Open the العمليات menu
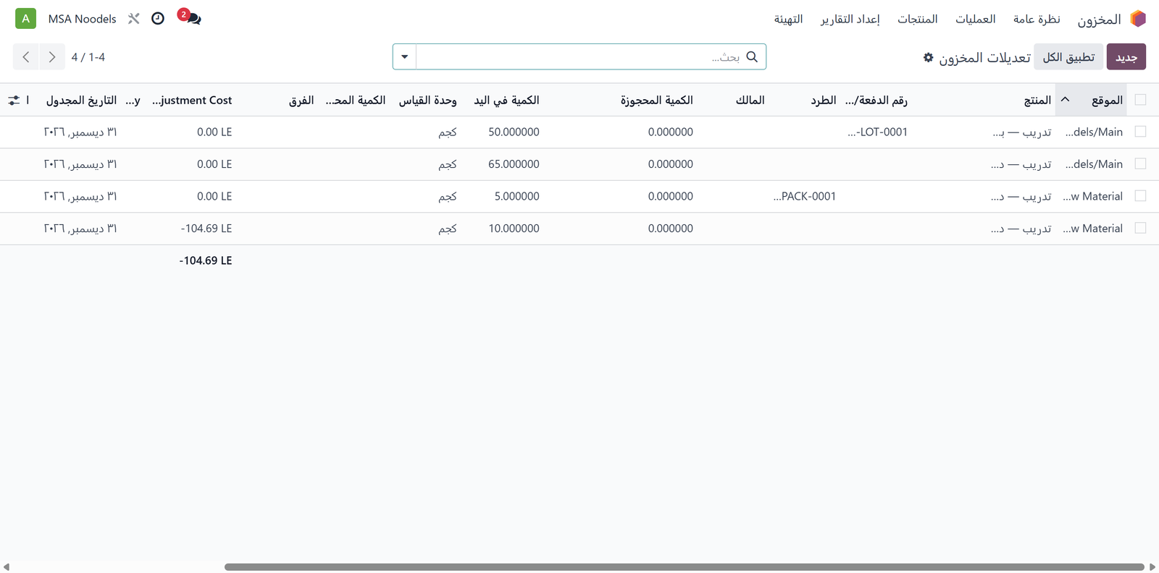The height and width of the screenshot is (573, 1159). click(x=975, y=19)
